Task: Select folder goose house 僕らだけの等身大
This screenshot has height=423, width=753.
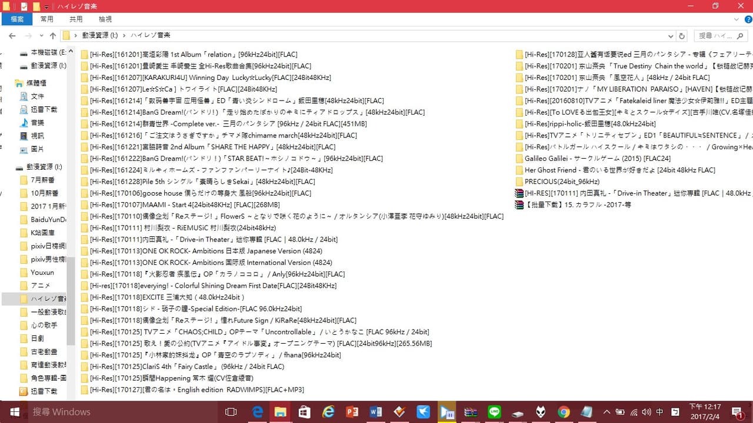Action: 196,193
